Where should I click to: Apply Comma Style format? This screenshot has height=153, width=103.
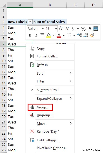click(90, 29)
